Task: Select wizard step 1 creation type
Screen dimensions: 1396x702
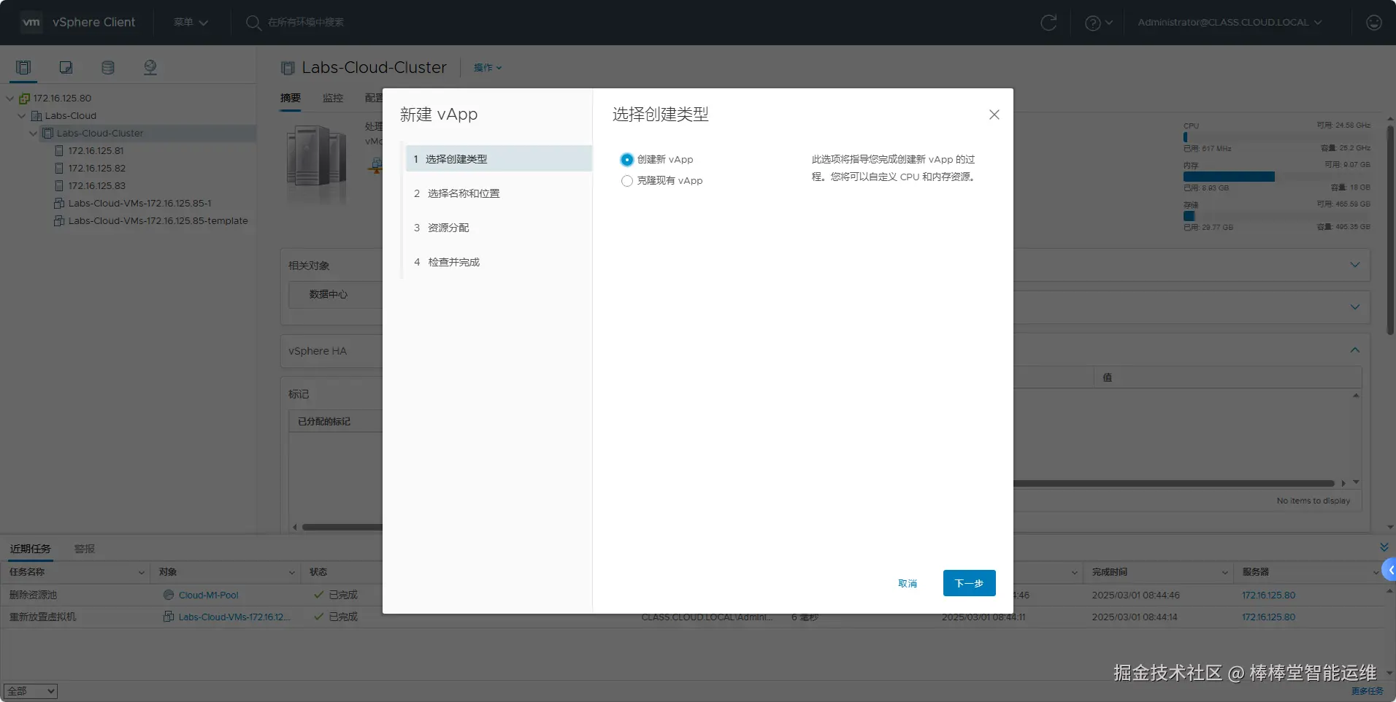Action: coord(497,159)
